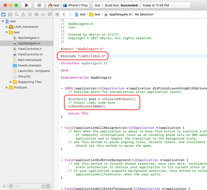207x190 pixels.
Task: Stop the running build
Action: point(39,5)
